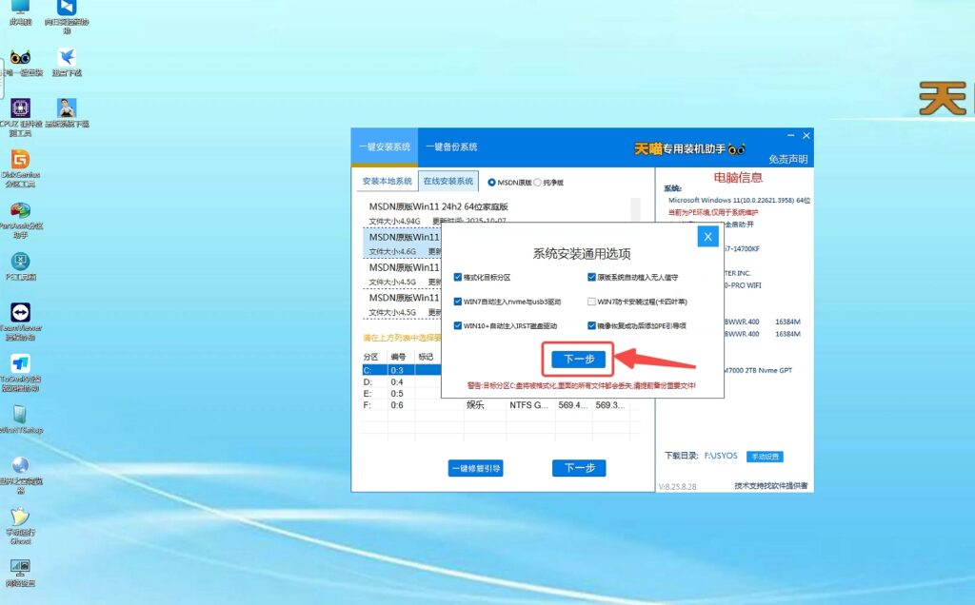
Task: Launch PartAssist partition assistant icon
Action: [x=19, y=211]
